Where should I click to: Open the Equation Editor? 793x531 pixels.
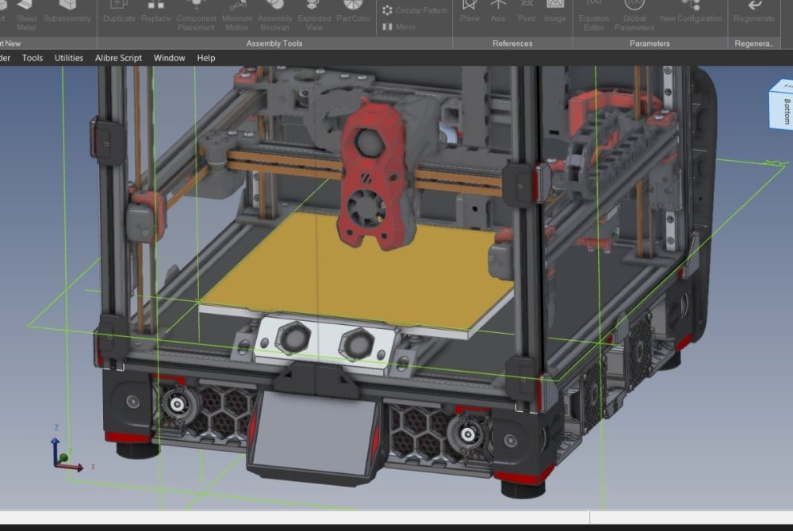point(594,16)
